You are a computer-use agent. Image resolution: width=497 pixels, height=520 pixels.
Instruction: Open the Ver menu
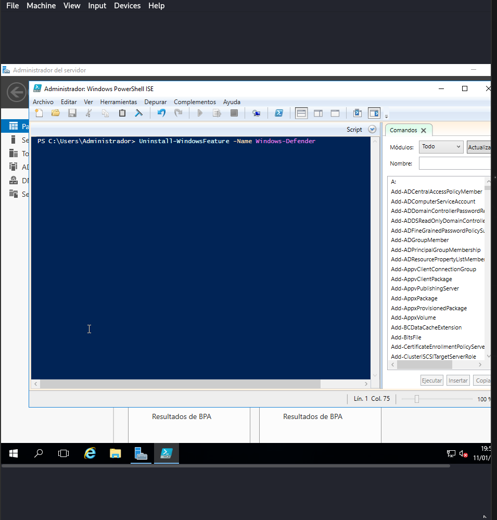(88, 102)
